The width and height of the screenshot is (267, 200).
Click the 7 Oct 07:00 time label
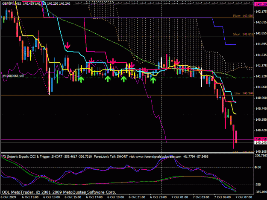244,197
